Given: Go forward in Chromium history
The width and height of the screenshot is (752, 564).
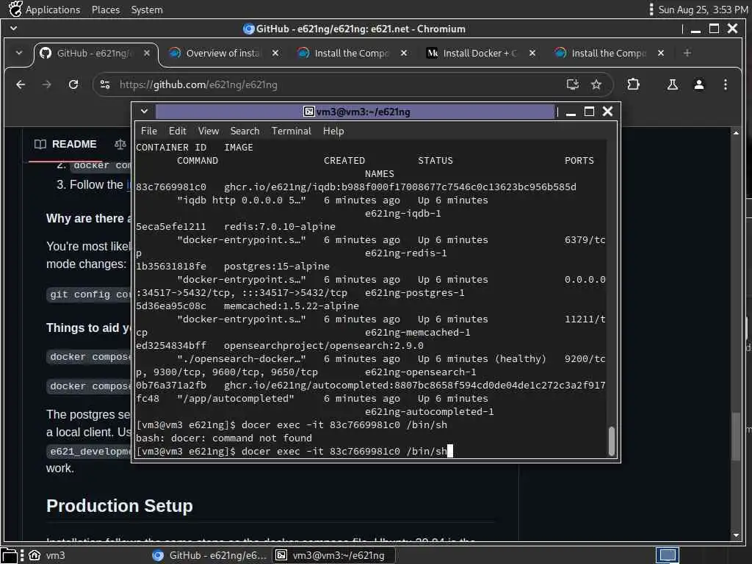Looking at the screenshot, I should (x=46, y=85).
